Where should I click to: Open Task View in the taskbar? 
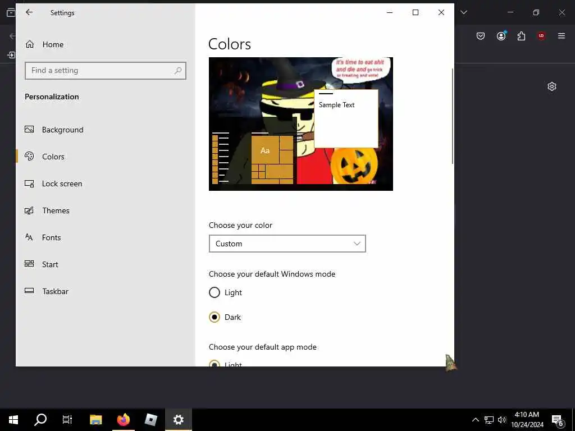[x=67, y=420]
